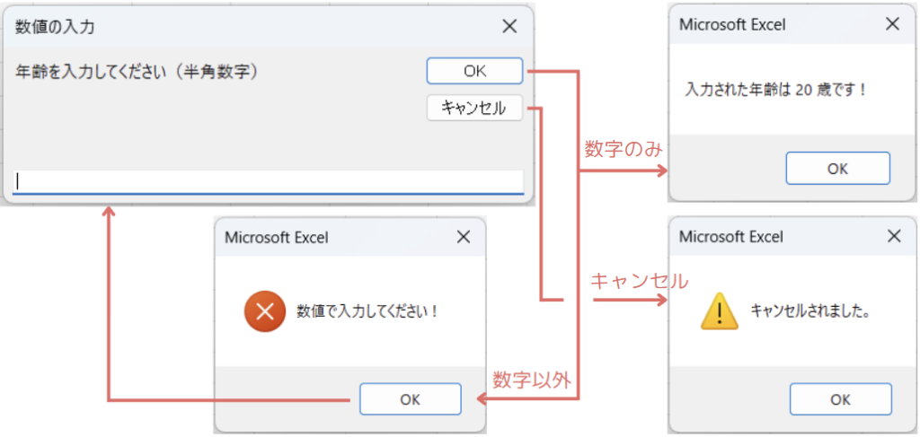Close the error message box with X
The image size is (920, 437).
point(464,237)
